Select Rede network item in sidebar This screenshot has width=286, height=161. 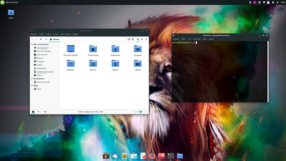point(38,89)
